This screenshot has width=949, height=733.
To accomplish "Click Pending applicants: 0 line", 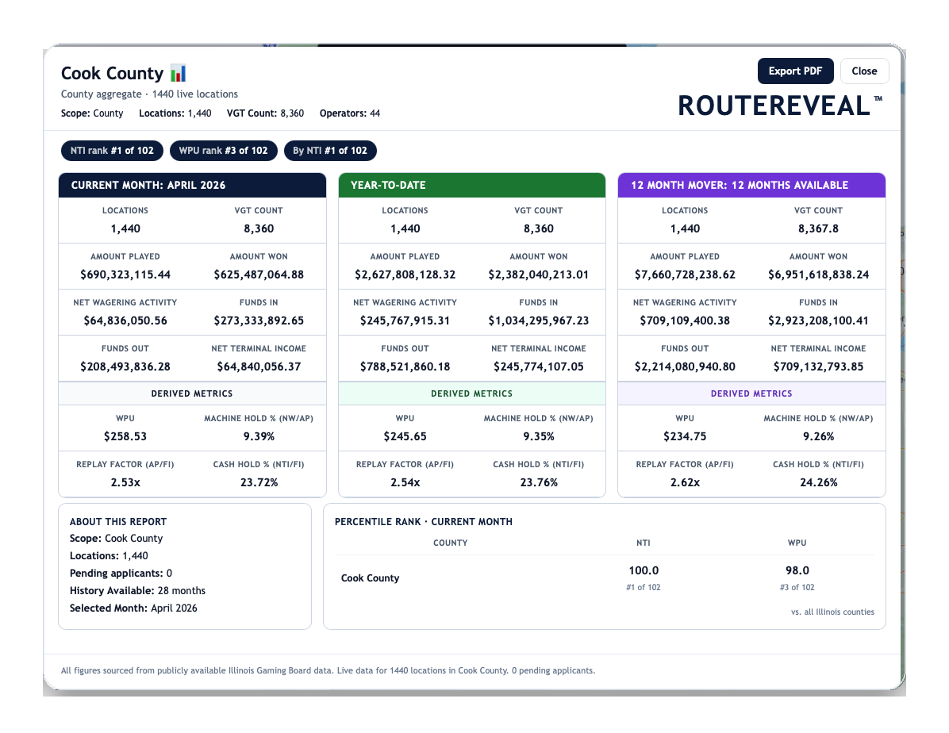I will point(121,574).
